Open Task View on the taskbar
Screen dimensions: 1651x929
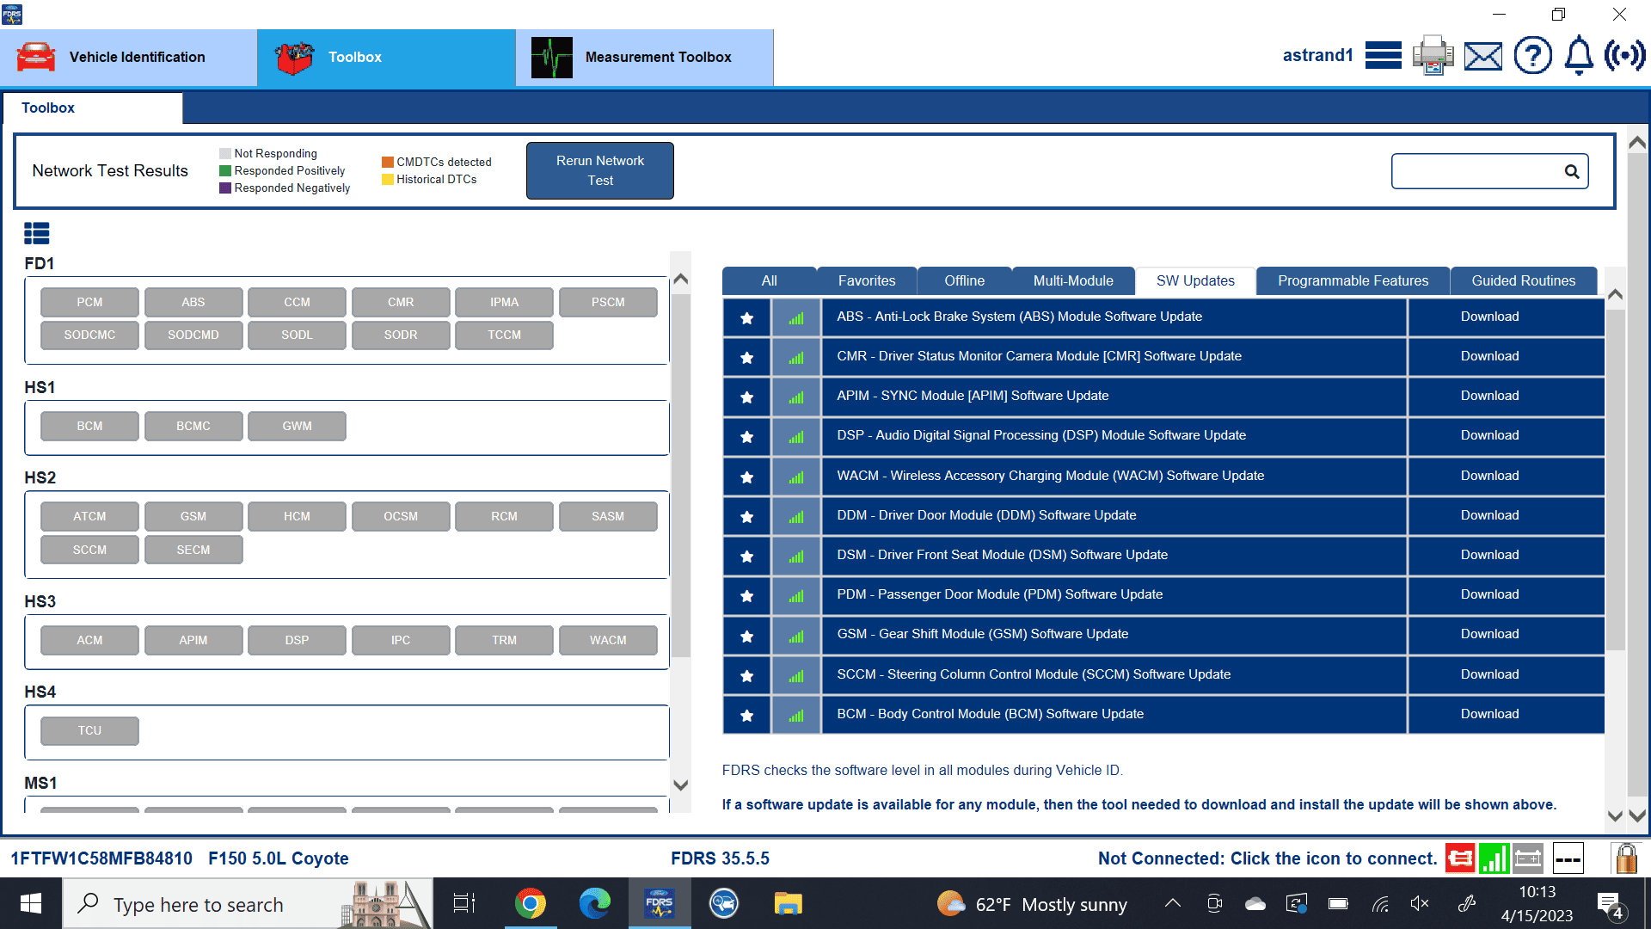coord(464,903)
